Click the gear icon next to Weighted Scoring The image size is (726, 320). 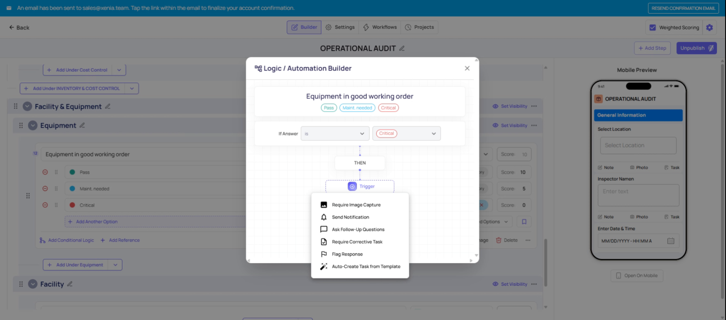click(x=709, y=28)
